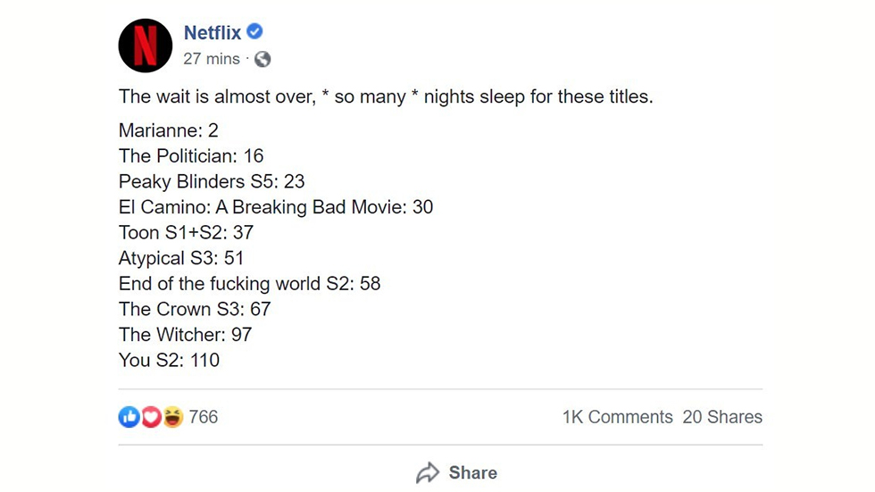Click the You S2: 110 line
The height and width of the screenshot is (492, 875).
(x=169, y=360)
